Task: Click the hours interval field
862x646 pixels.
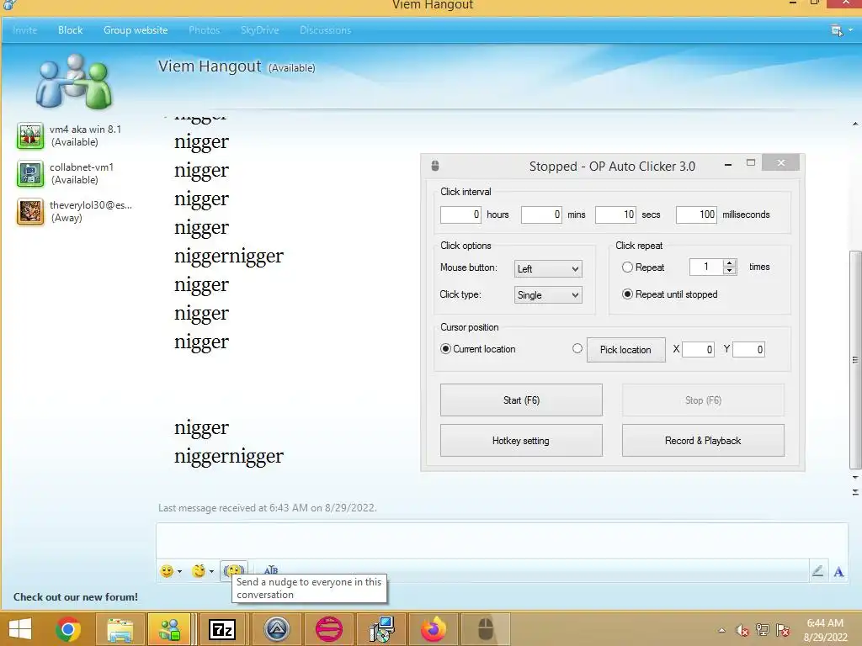Action: click(460, 214)
